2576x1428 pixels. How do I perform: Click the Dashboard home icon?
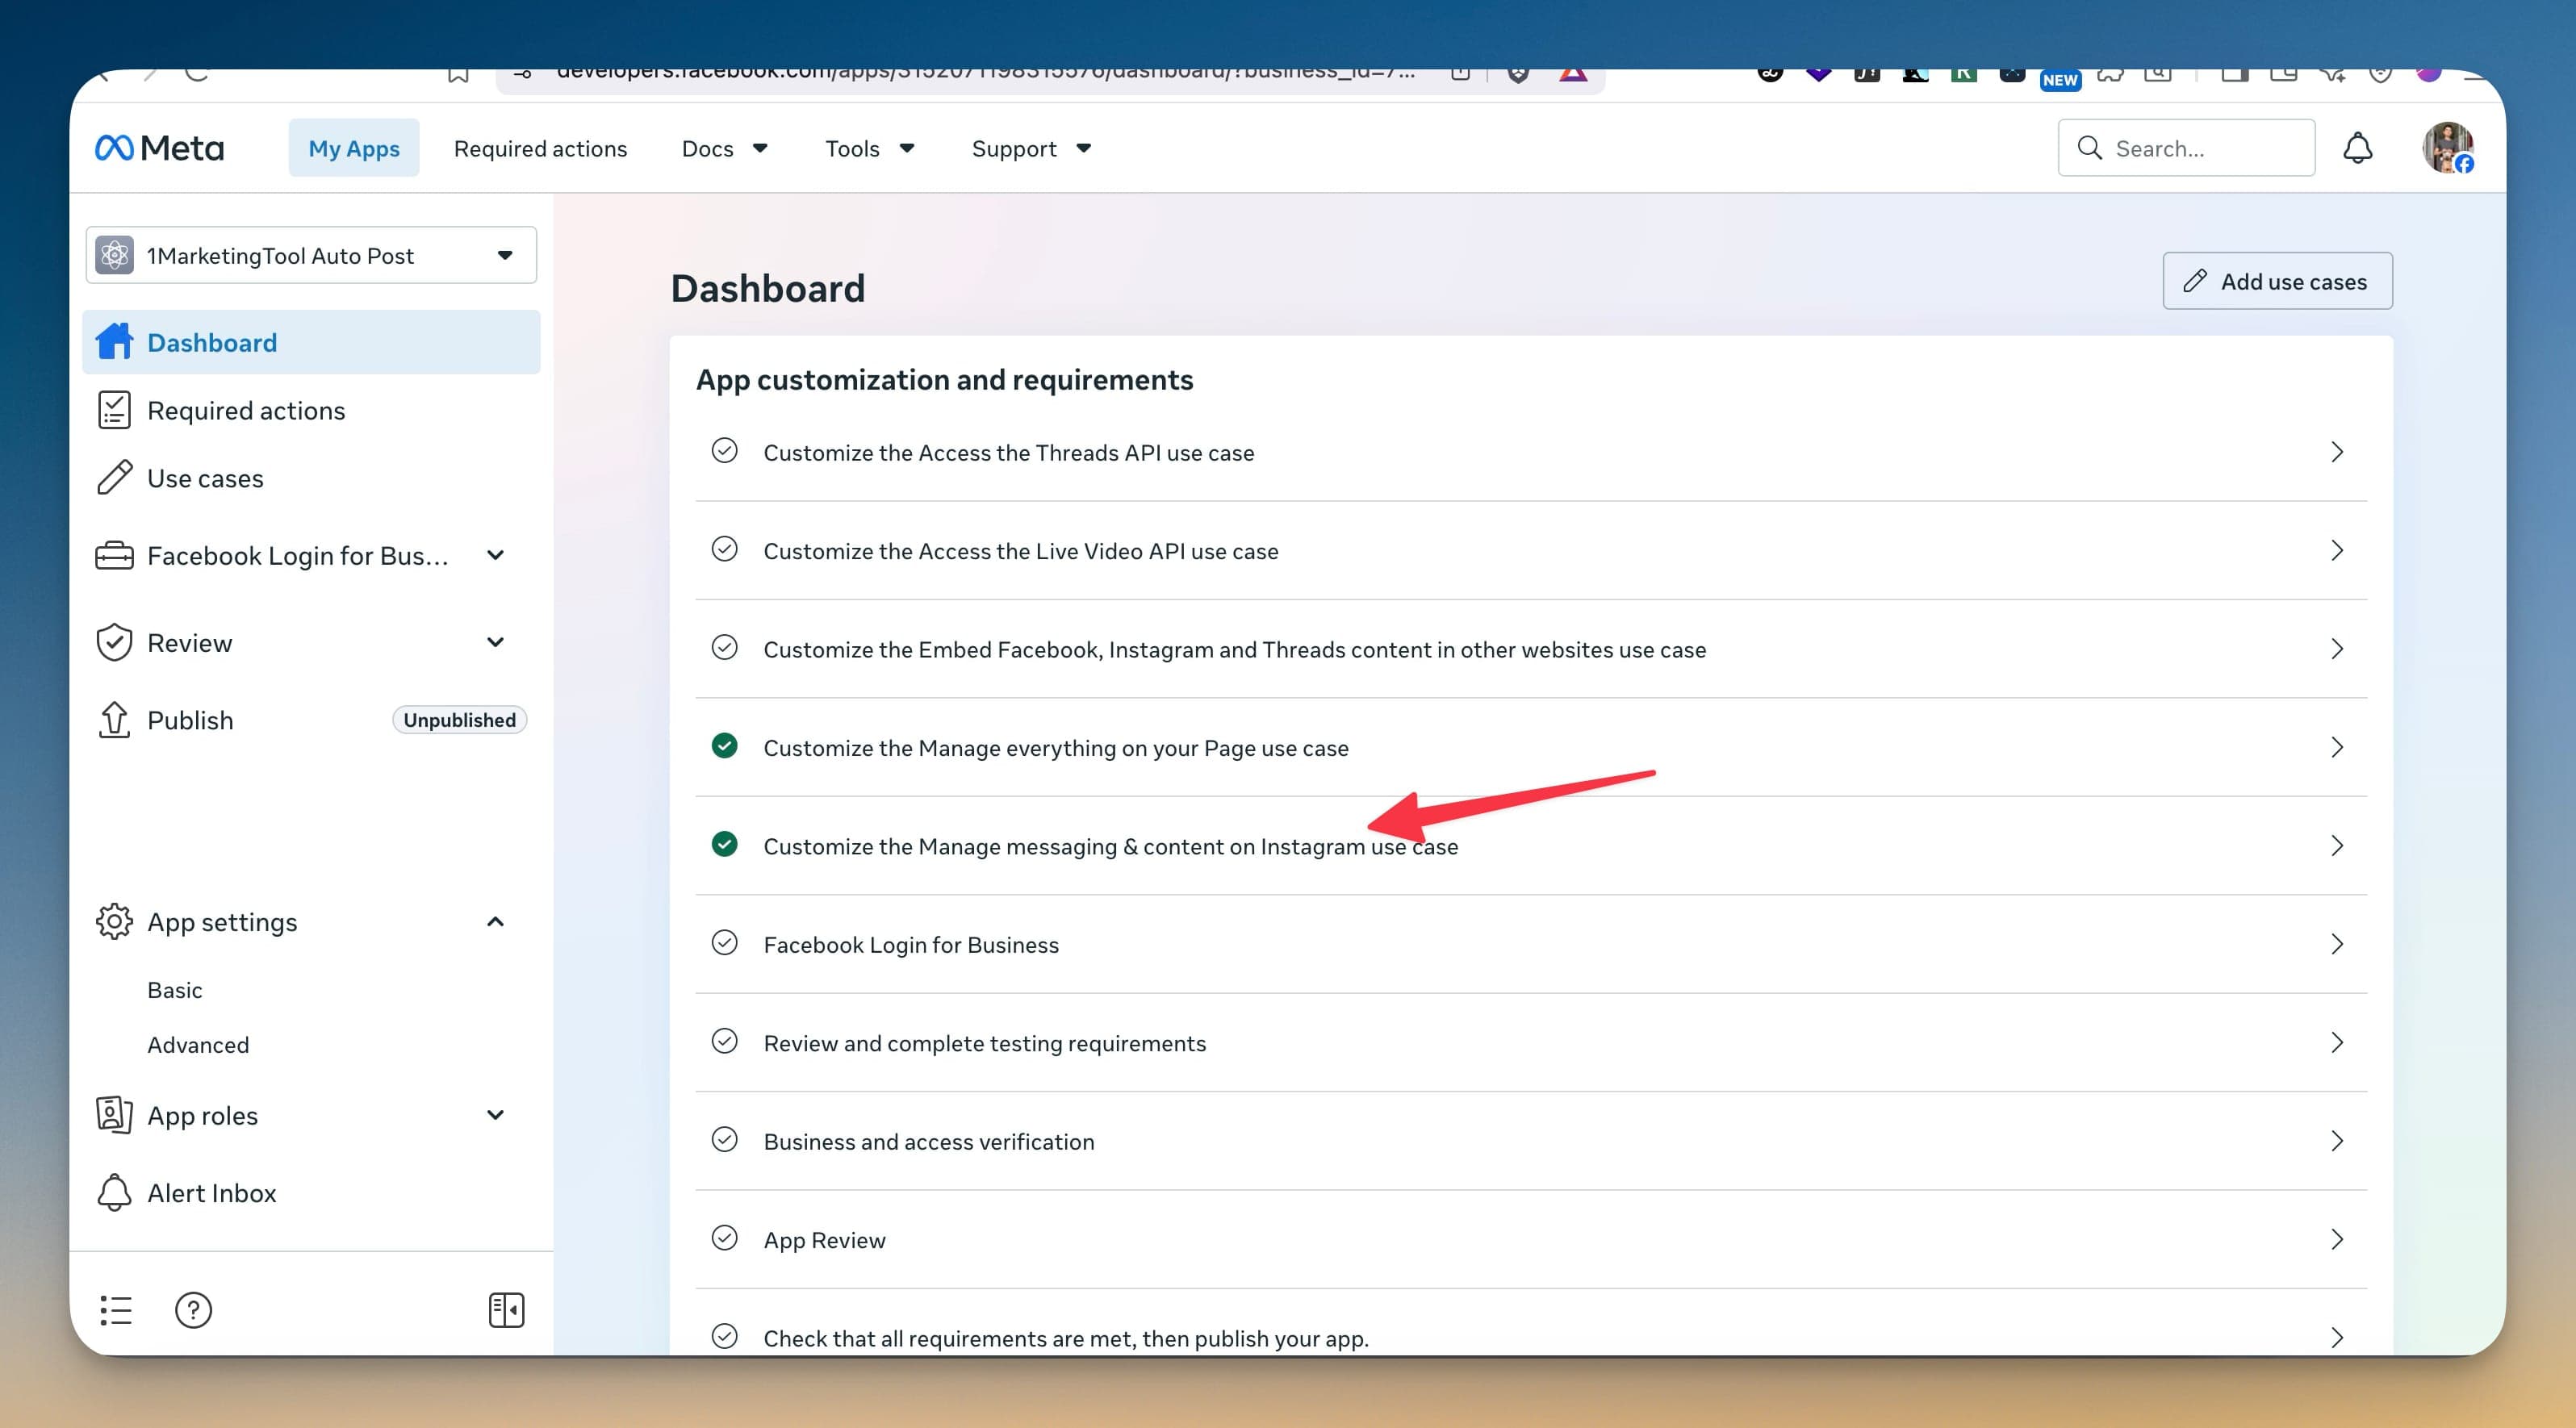(x=114, y=342)
